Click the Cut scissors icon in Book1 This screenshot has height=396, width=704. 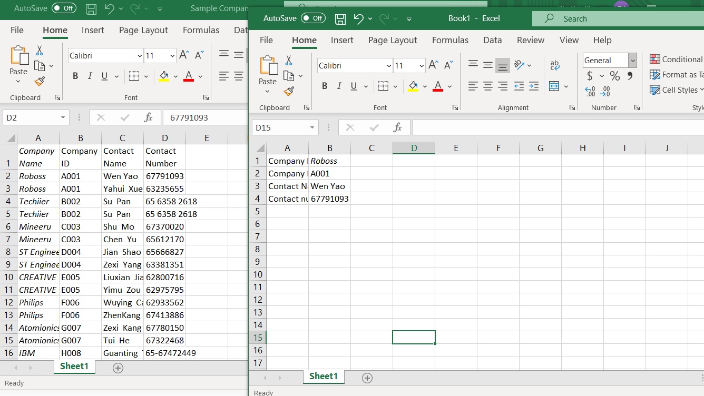(x=289, y=61)
